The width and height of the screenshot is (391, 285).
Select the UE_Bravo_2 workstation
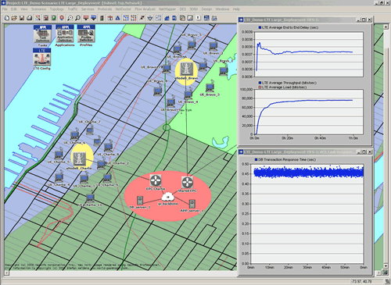213,46
